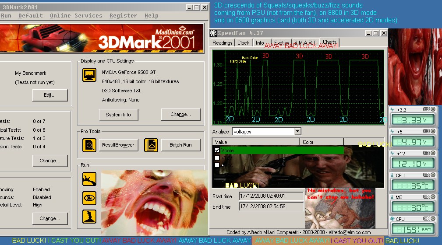
Task: Click the 1591 RPM readout
Action: pos(413,229)
